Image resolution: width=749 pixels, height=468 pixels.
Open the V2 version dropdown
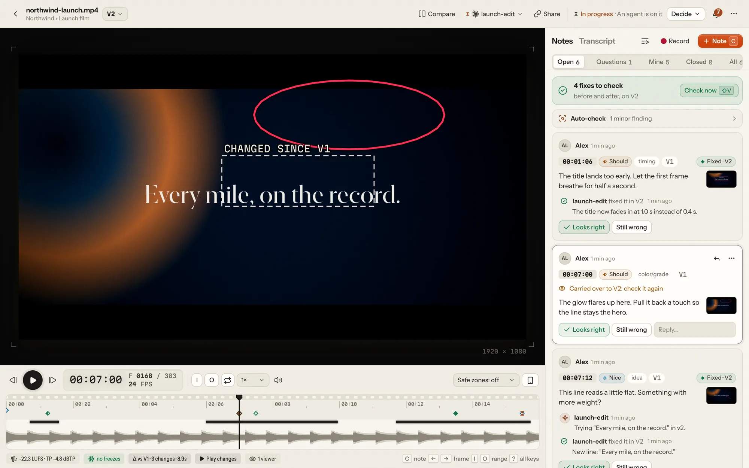pos(115,14)
